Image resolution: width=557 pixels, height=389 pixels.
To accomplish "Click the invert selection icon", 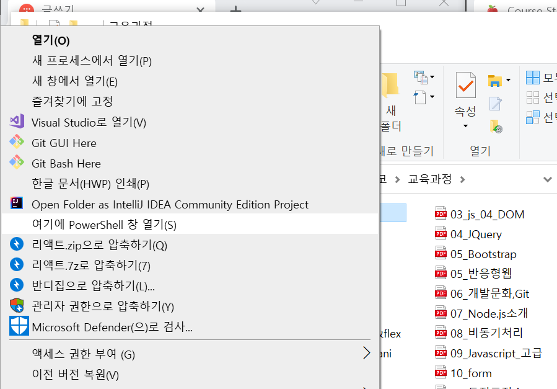I will pyautogui.click(x=532, y=117).
